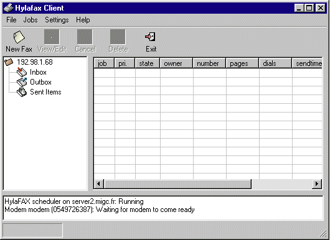This screenshot has height=240, width=330.
Task: Click the dials column header
Action: [x=275, y=63]
